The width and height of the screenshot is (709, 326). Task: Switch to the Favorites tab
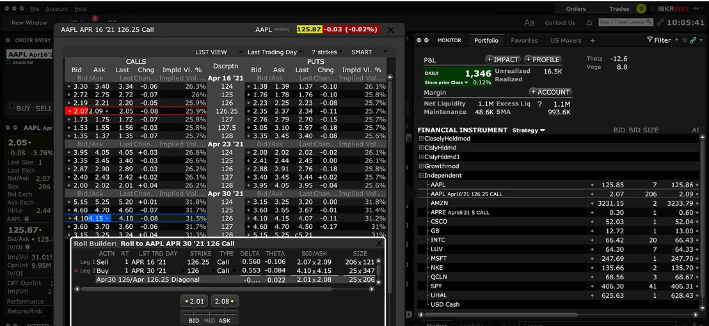point(525,40)
